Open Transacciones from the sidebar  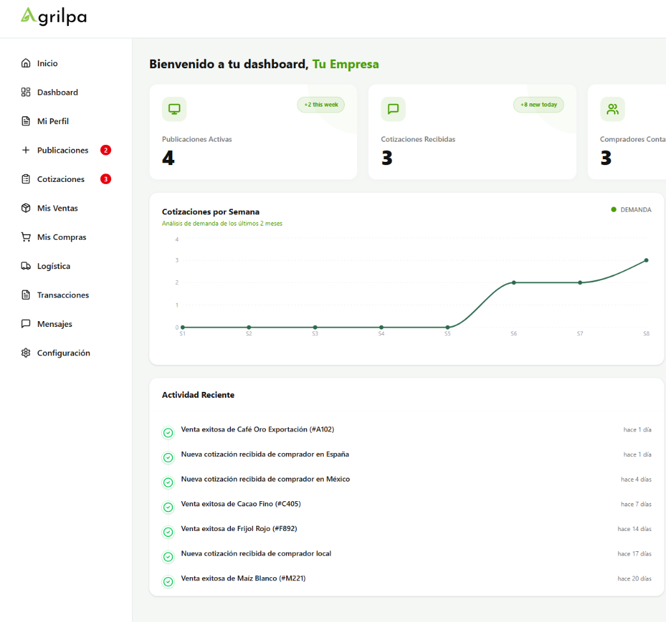click(x=62, y=295)
